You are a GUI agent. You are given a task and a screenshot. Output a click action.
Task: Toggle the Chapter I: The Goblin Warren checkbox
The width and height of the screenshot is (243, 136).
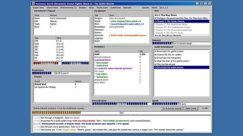[155, 22]
